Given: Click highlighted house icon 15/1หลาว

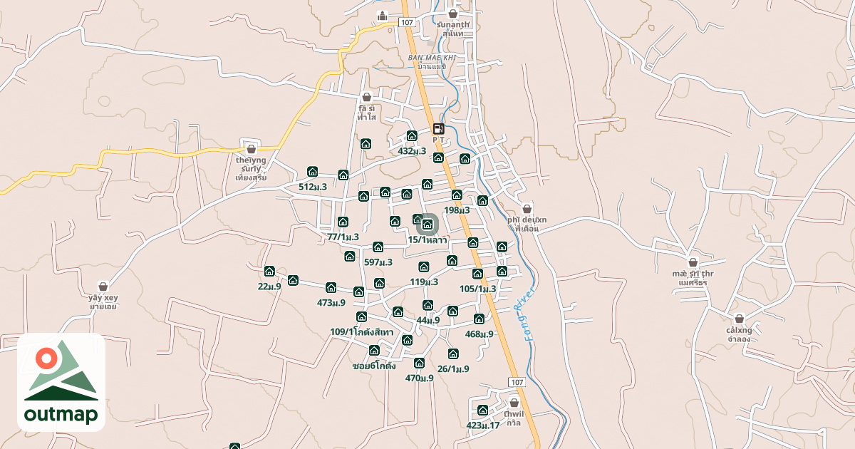Looking at the screenshot, I should pos(427,224).
